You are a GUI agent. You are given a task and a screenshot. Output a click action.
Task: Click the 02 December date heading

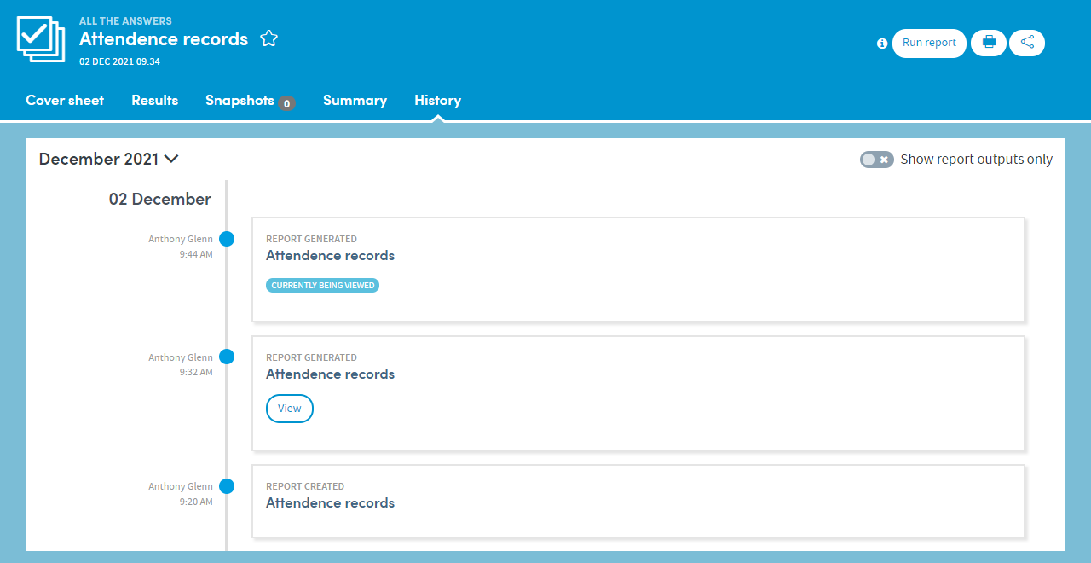[x=160, y=199]
